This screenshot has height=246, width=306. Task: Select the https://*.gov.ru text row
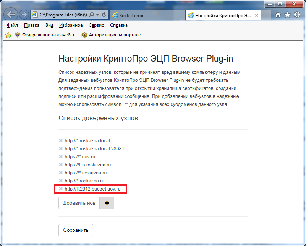[x=80, y=157]
